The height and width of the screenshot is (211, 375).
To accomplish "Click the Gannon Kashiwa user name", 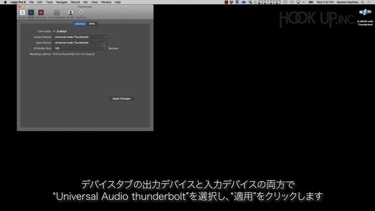I will click(347, 2).
